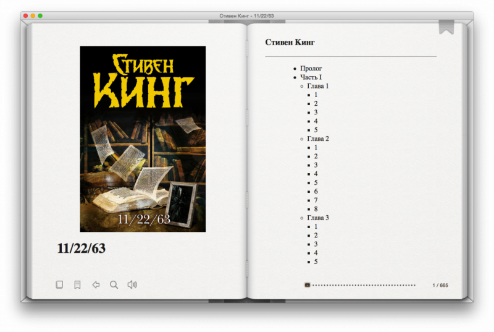
Task: Open section 4 under Глава 3
Action: [316, 253]
